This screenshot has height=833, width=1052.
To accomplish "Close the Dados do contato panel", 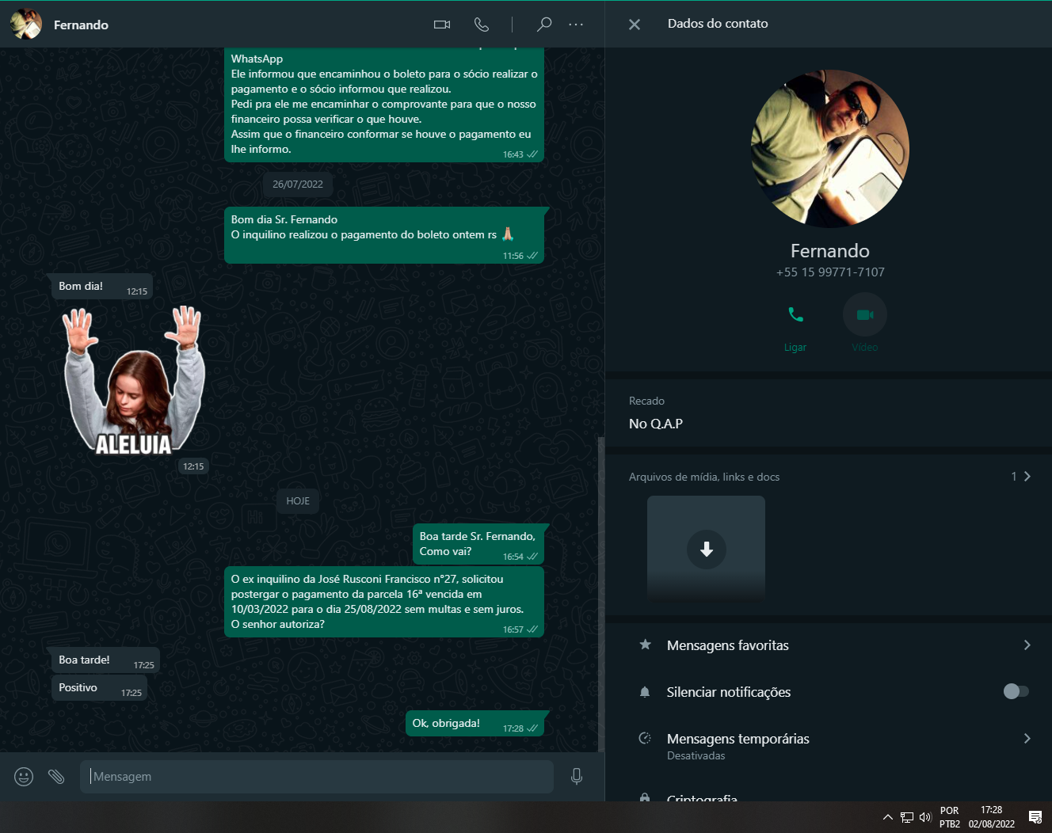I will 635,25.
